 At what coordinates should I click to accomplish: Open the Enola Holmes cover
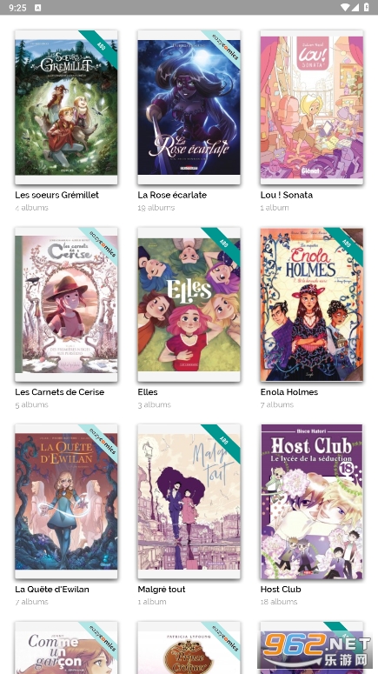pos(312,304)
